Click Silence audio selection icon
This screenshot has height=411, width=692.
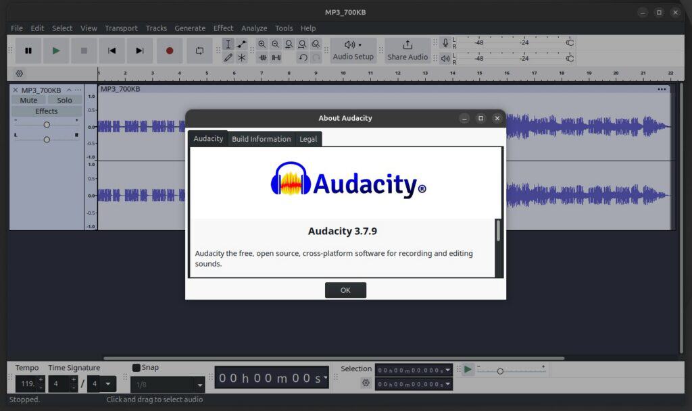tap(276, 57)
